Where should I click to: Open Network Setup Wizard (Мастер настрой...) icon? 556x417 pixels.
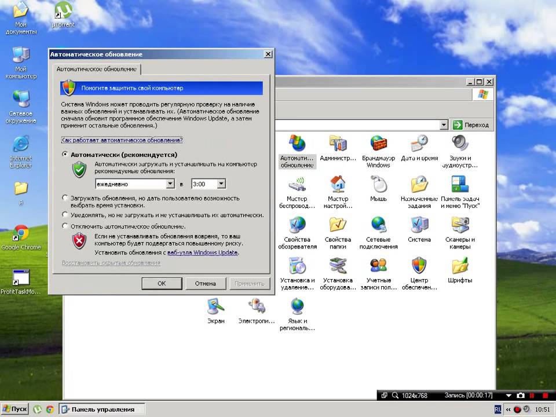(338, 192)
